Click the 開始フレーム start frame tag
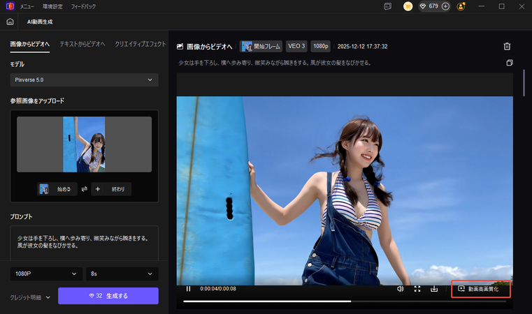532x314 pixels. (261, 47)
